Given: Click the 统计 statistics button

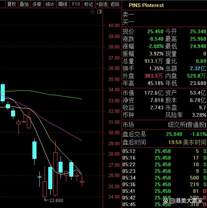Looking at the screenshot, I should pos(50,4).
